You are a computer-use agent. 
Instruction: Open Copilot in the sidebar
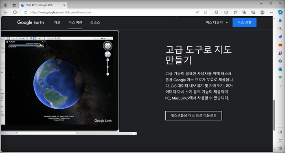(280, 12)
